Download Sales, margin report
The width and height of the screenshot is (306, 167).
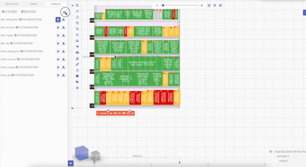click(x=63, y=67)
